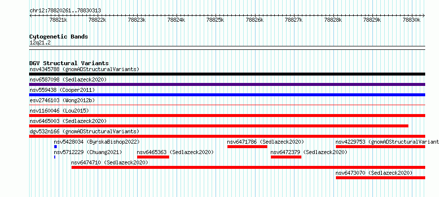Viewport: 439px width, 197px height.
Task: Click the 78823k ruler tick label
Action: (137, 20)
